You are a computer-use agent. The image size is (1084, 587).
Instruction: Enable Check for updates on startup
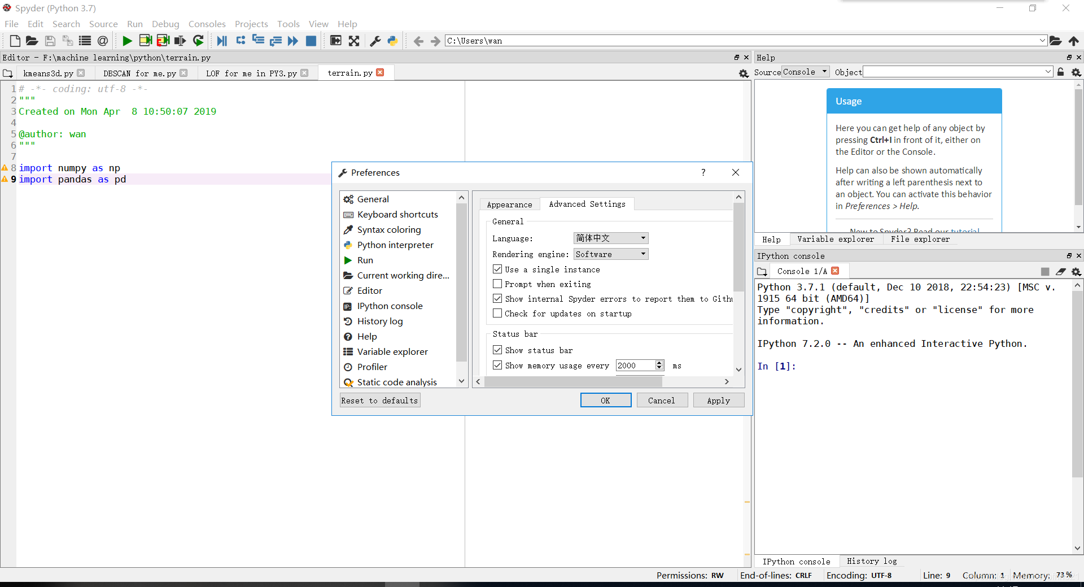[497, 313]
